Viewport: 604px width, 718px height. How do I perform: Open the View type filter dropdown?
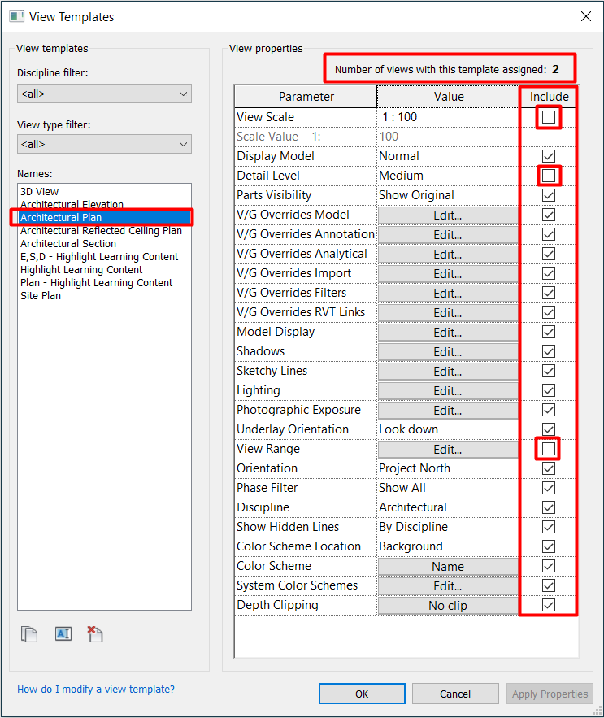coord(104,144)
